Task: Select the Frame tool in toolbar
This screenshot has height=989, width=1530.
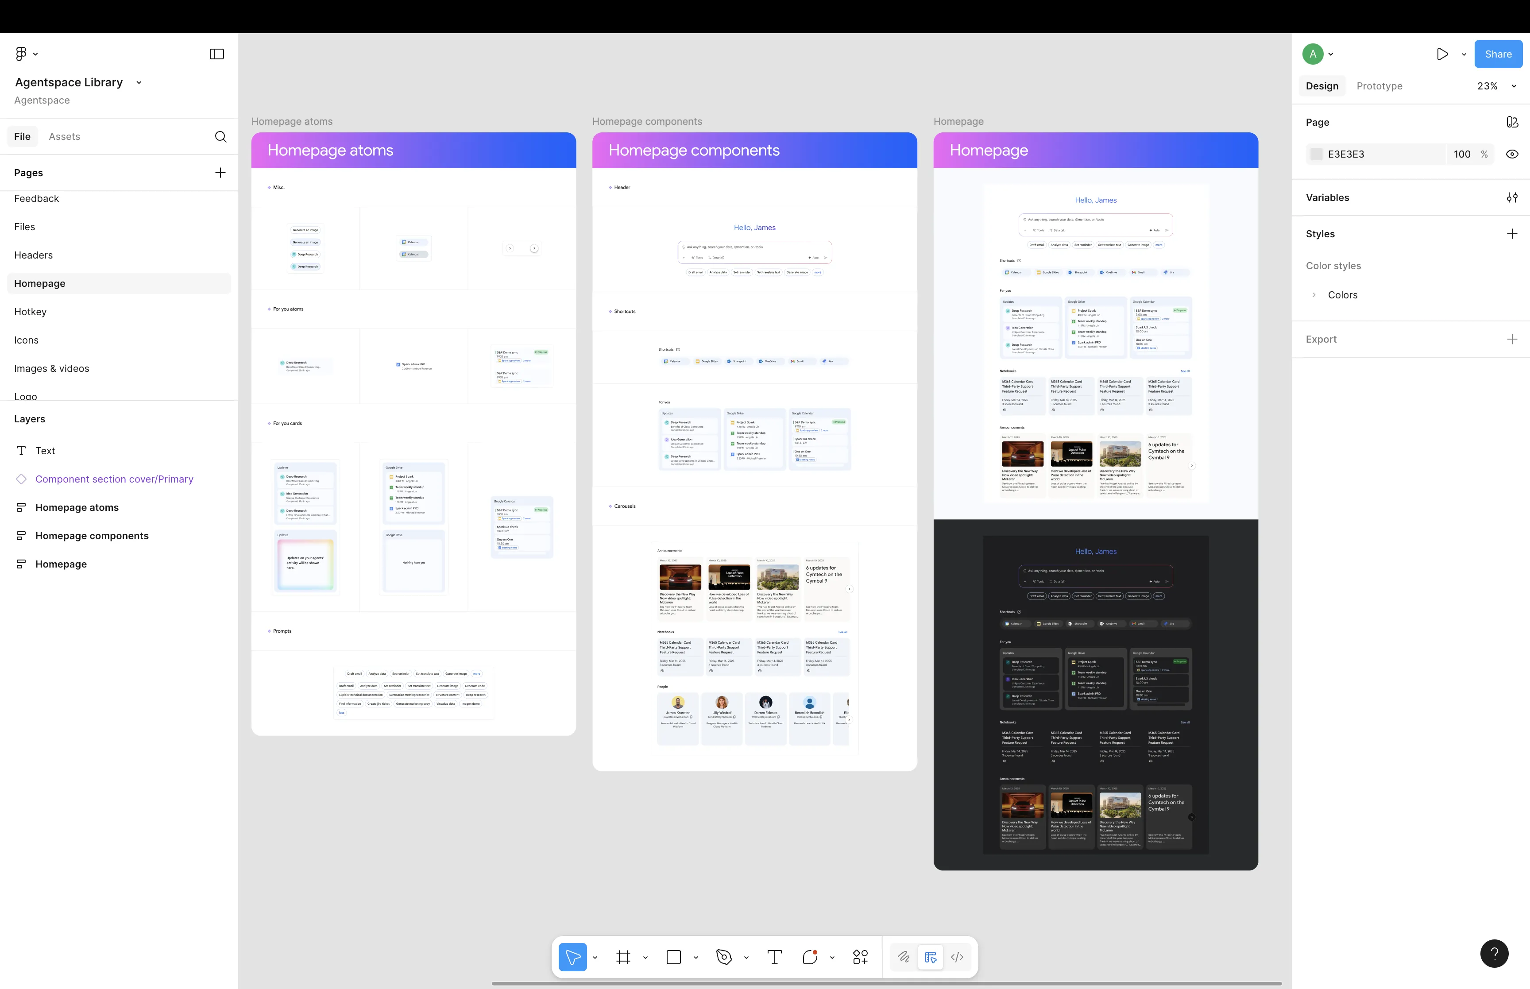Action: click(623, 957)
